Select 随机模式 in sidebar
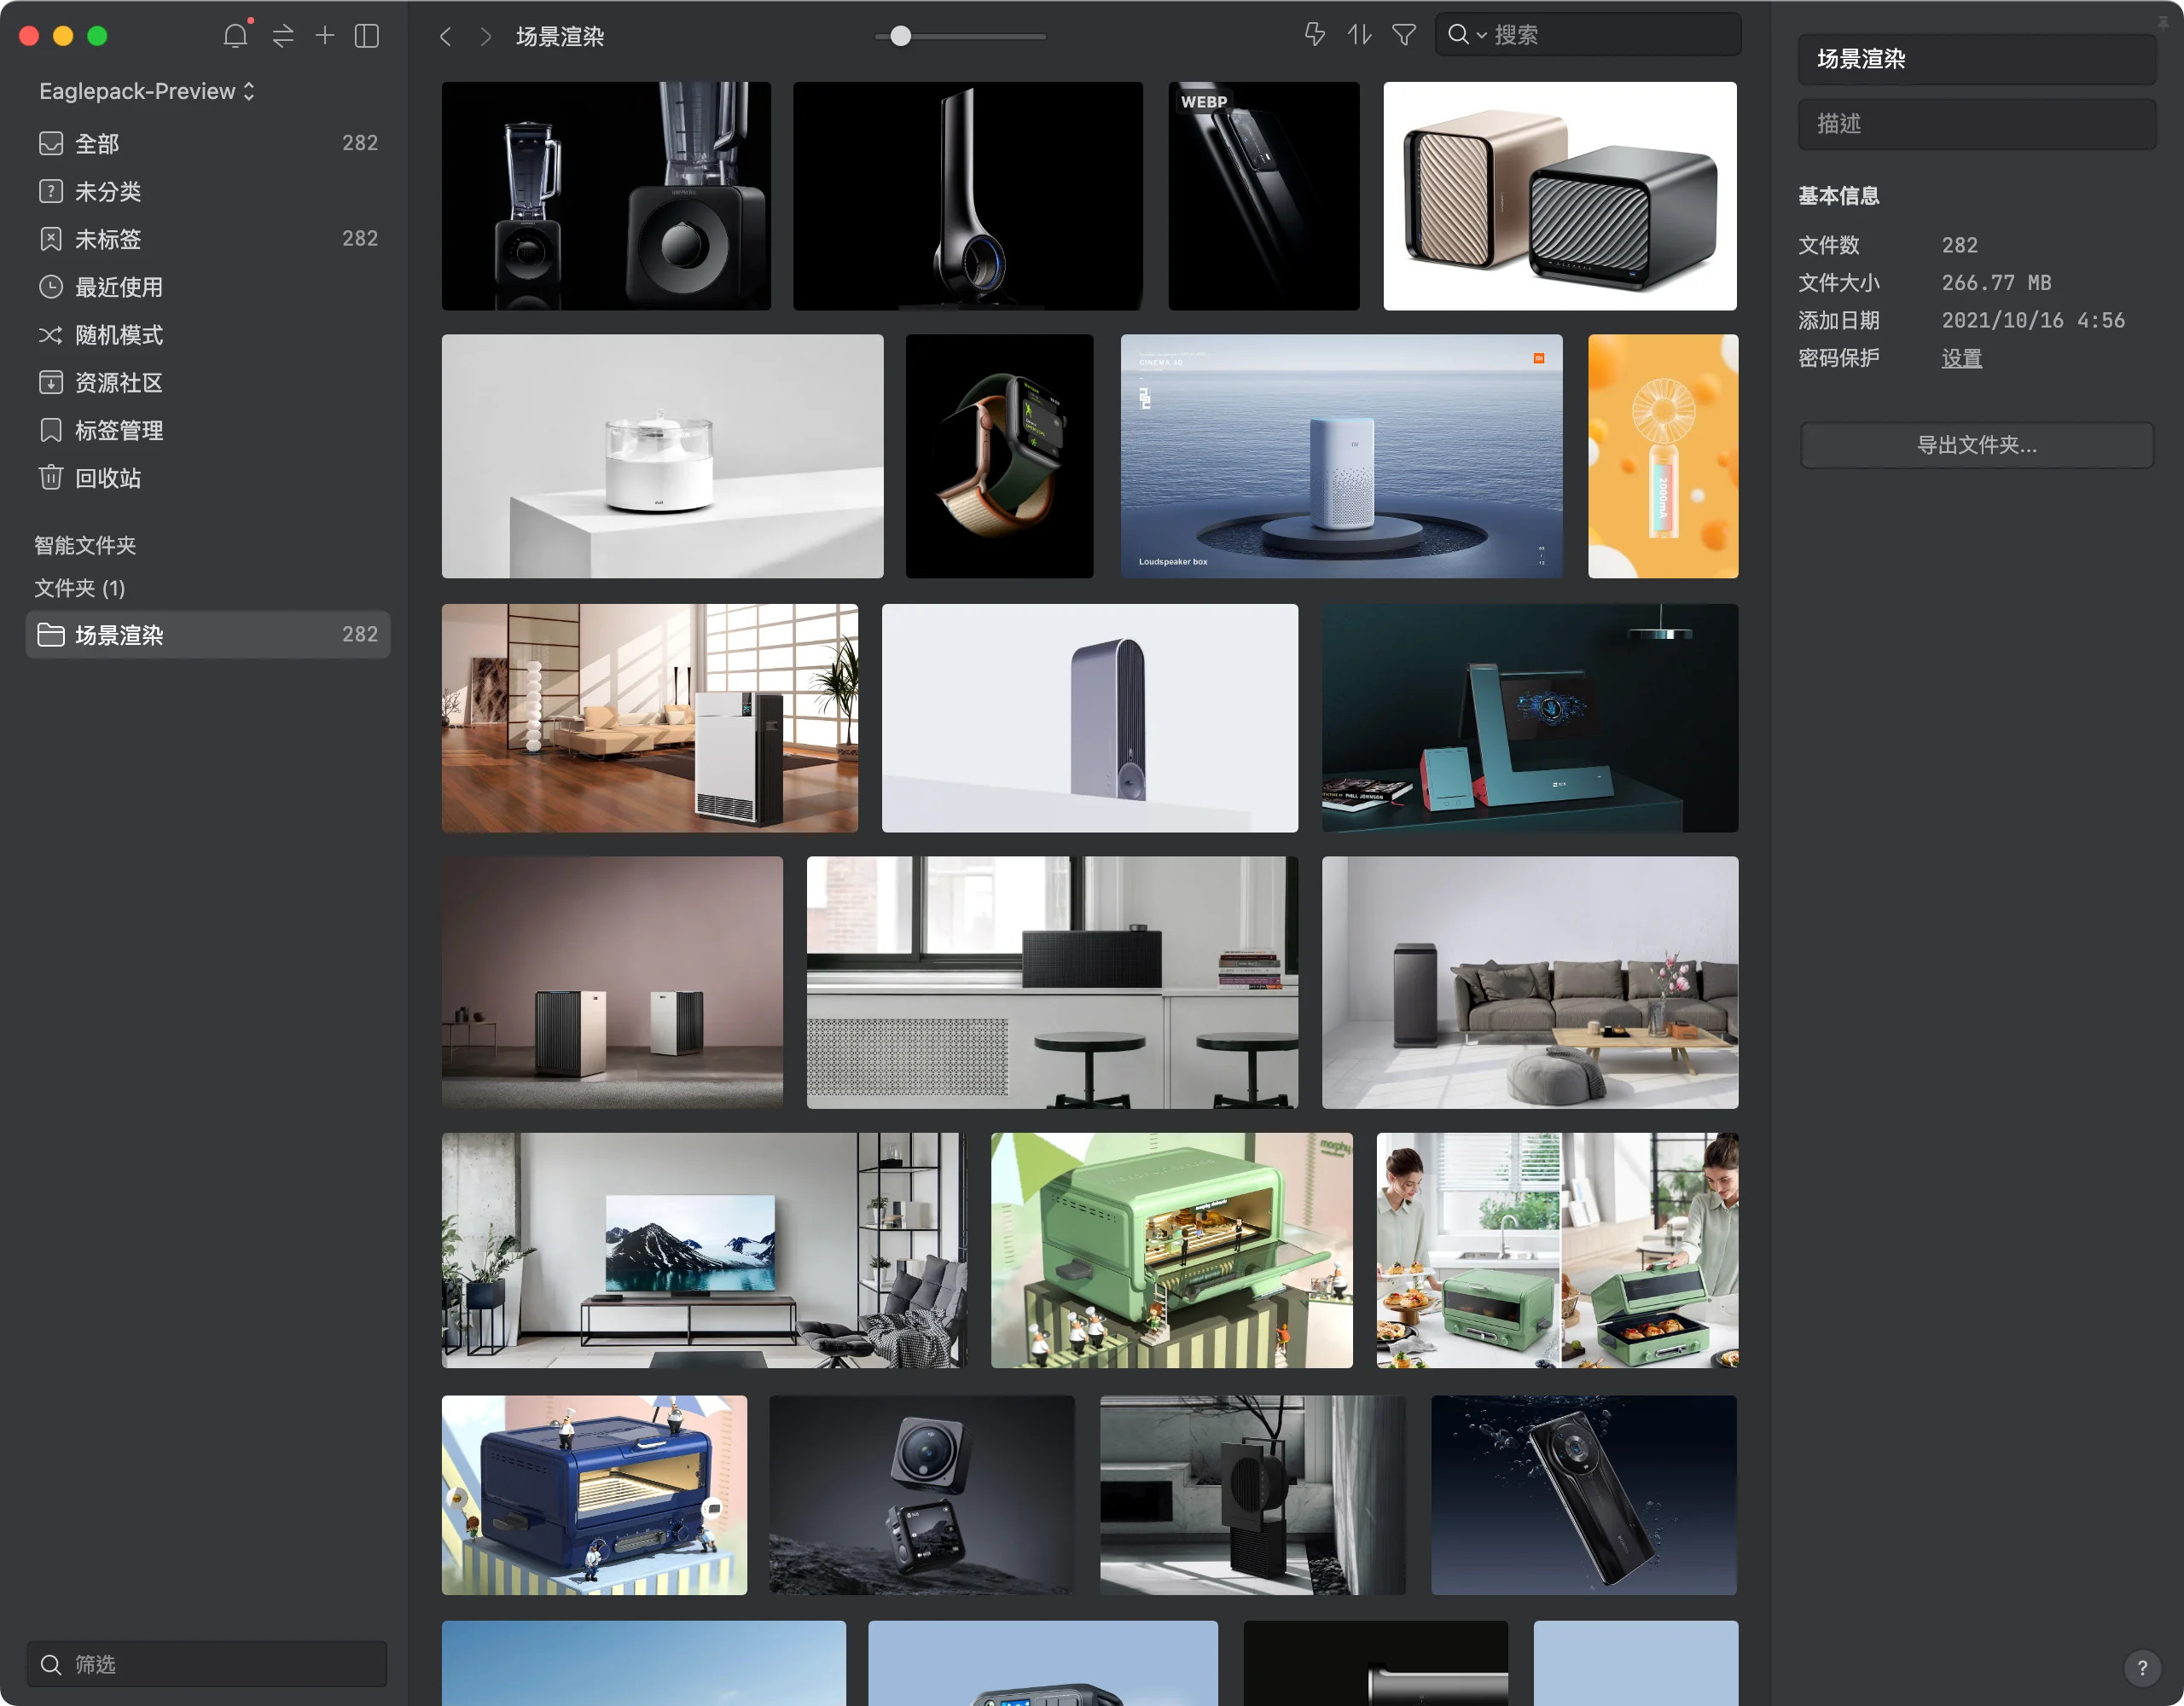 (x=118, y=335)
